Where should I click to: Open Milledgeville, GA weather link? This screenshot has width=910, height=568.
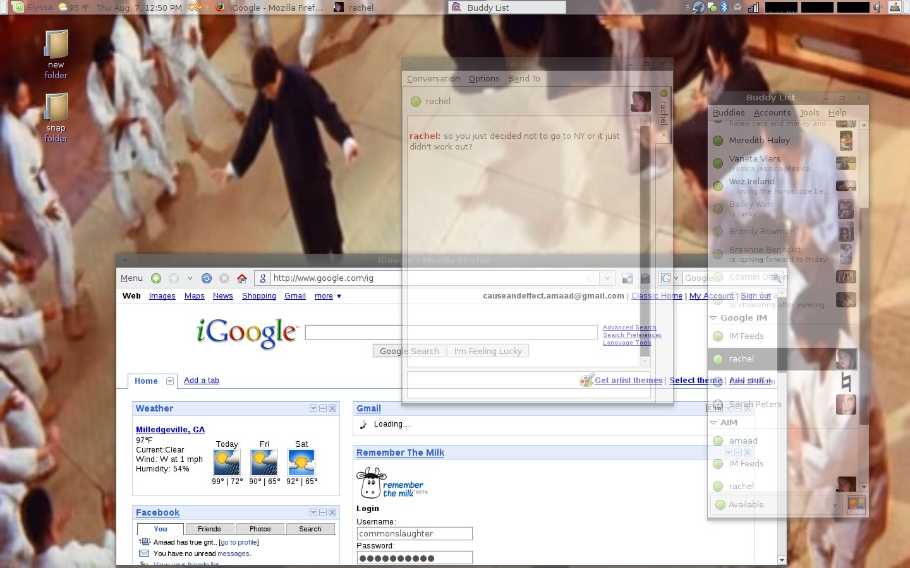[x=170, y=430]
